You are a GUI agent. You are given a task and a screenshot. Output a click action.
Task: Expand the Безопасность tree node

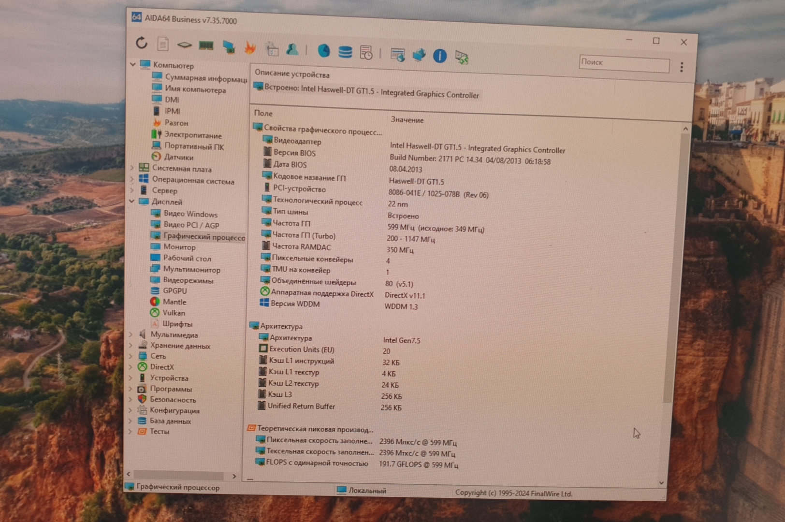coord(130,399)
